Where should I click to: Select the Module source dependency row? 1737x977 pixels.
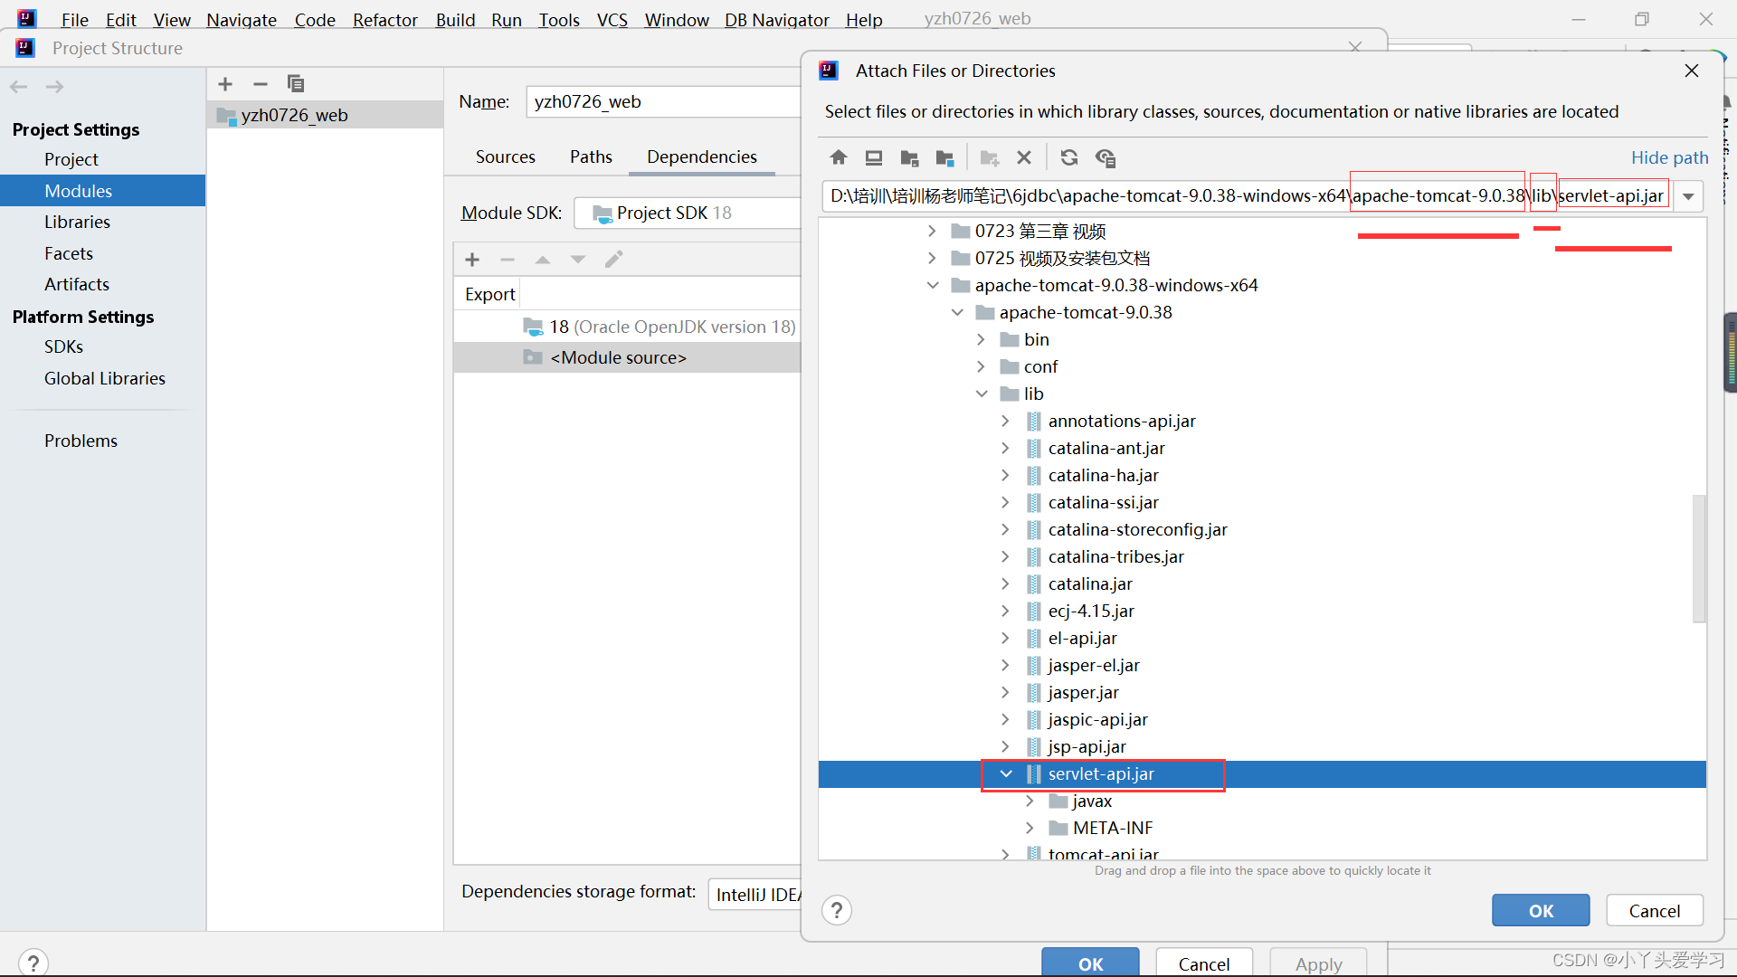pyautogui.click(x=627, y=357)
